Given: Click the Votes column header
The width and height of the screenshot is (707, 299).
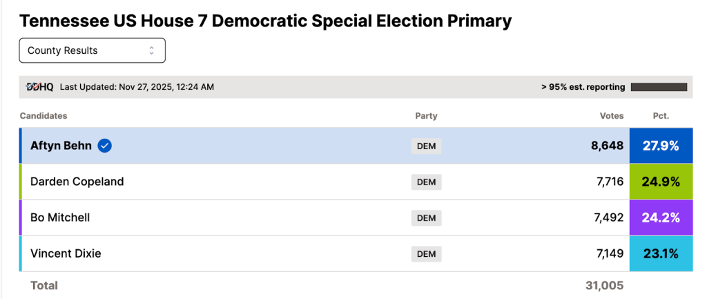Looking at the screenshot, I should (612, 116).
